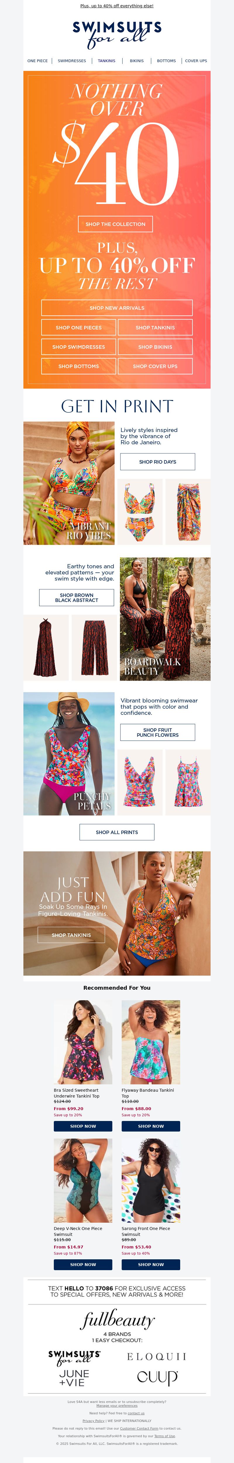Click the Shop Brown Black Abstract button
This screenshot has height=1463, width=234.
coord(77,598)
